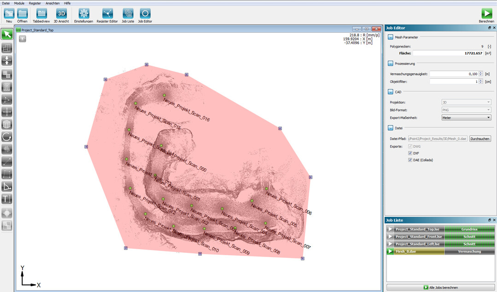Select the crosshair target tool
This screenshot has width=497, height=292.
(x=7, y=112)
